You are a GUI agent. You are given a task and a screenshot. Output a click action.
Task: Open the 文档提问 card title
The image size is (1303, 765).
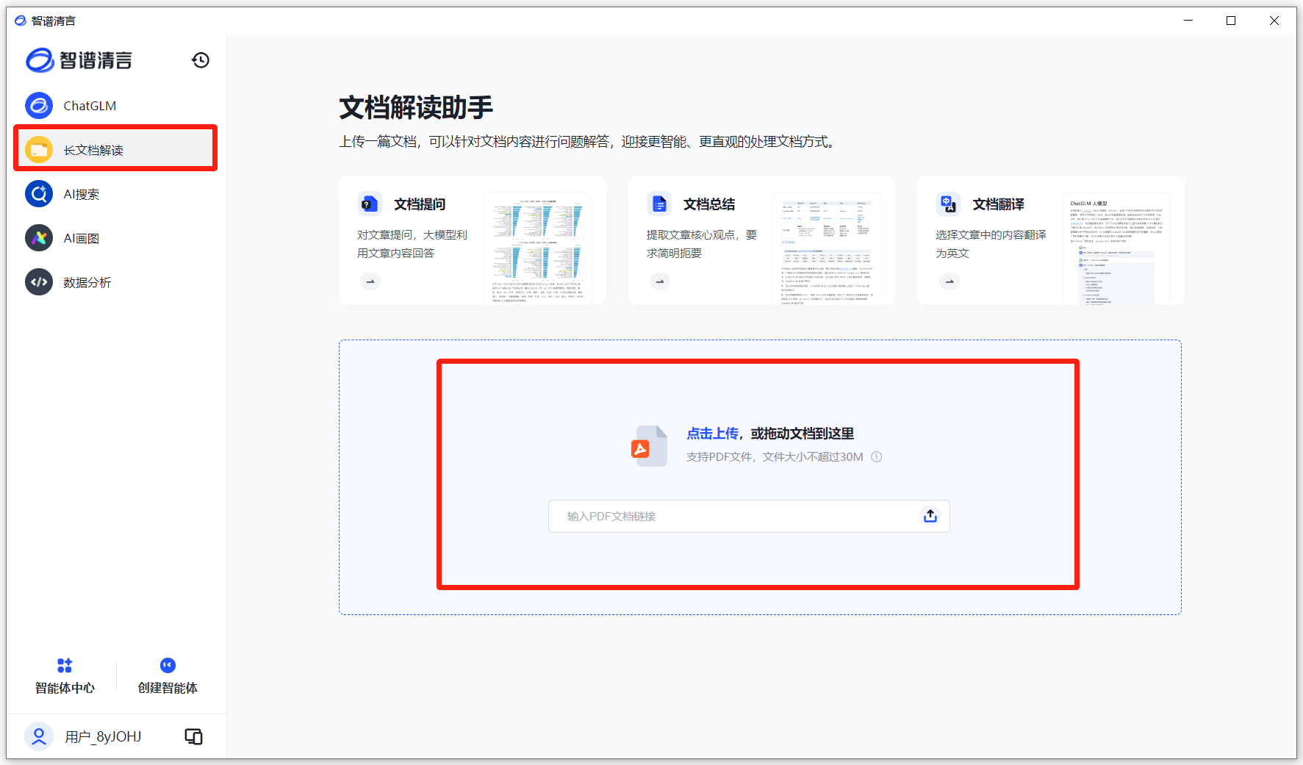point(420,204)
